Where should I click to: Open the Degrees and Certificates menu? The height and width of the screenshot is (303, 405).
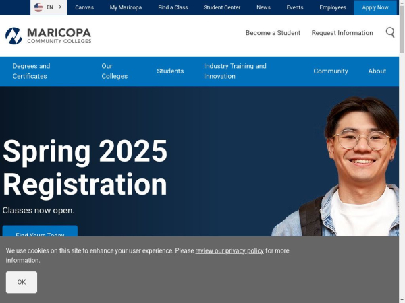[31, 71]
